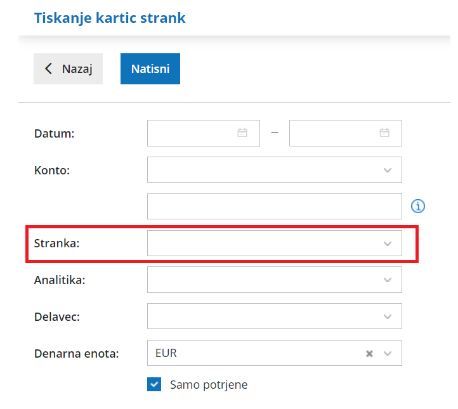Open the end date calendar picker

point(384,133)
